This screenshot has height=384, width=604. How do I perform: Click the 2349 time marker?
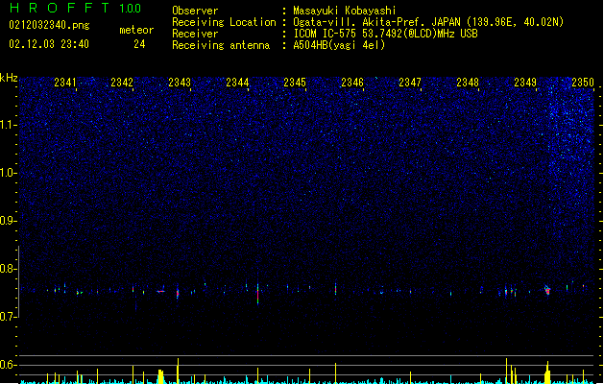525,83
